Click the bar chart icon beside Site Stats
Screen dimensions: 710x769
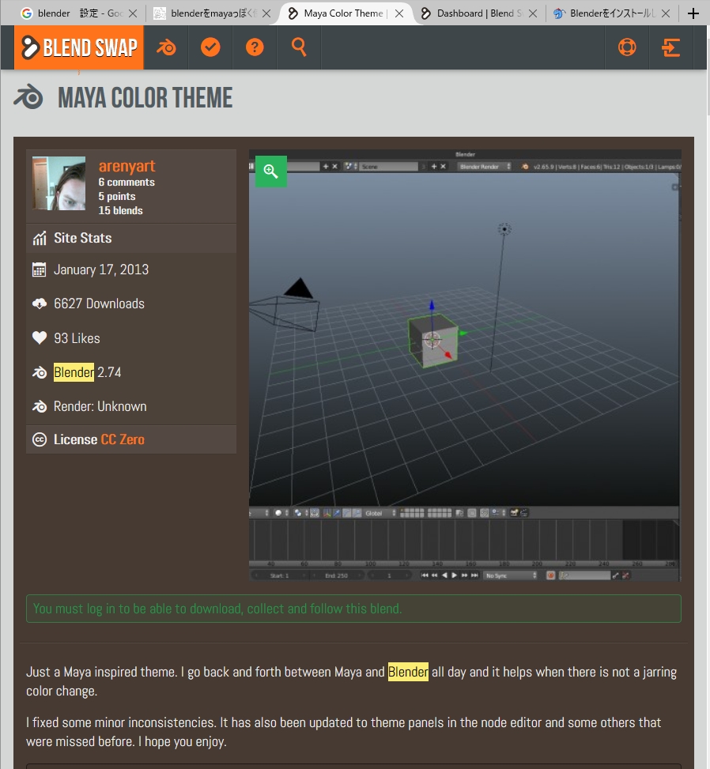tap(40, 239)
